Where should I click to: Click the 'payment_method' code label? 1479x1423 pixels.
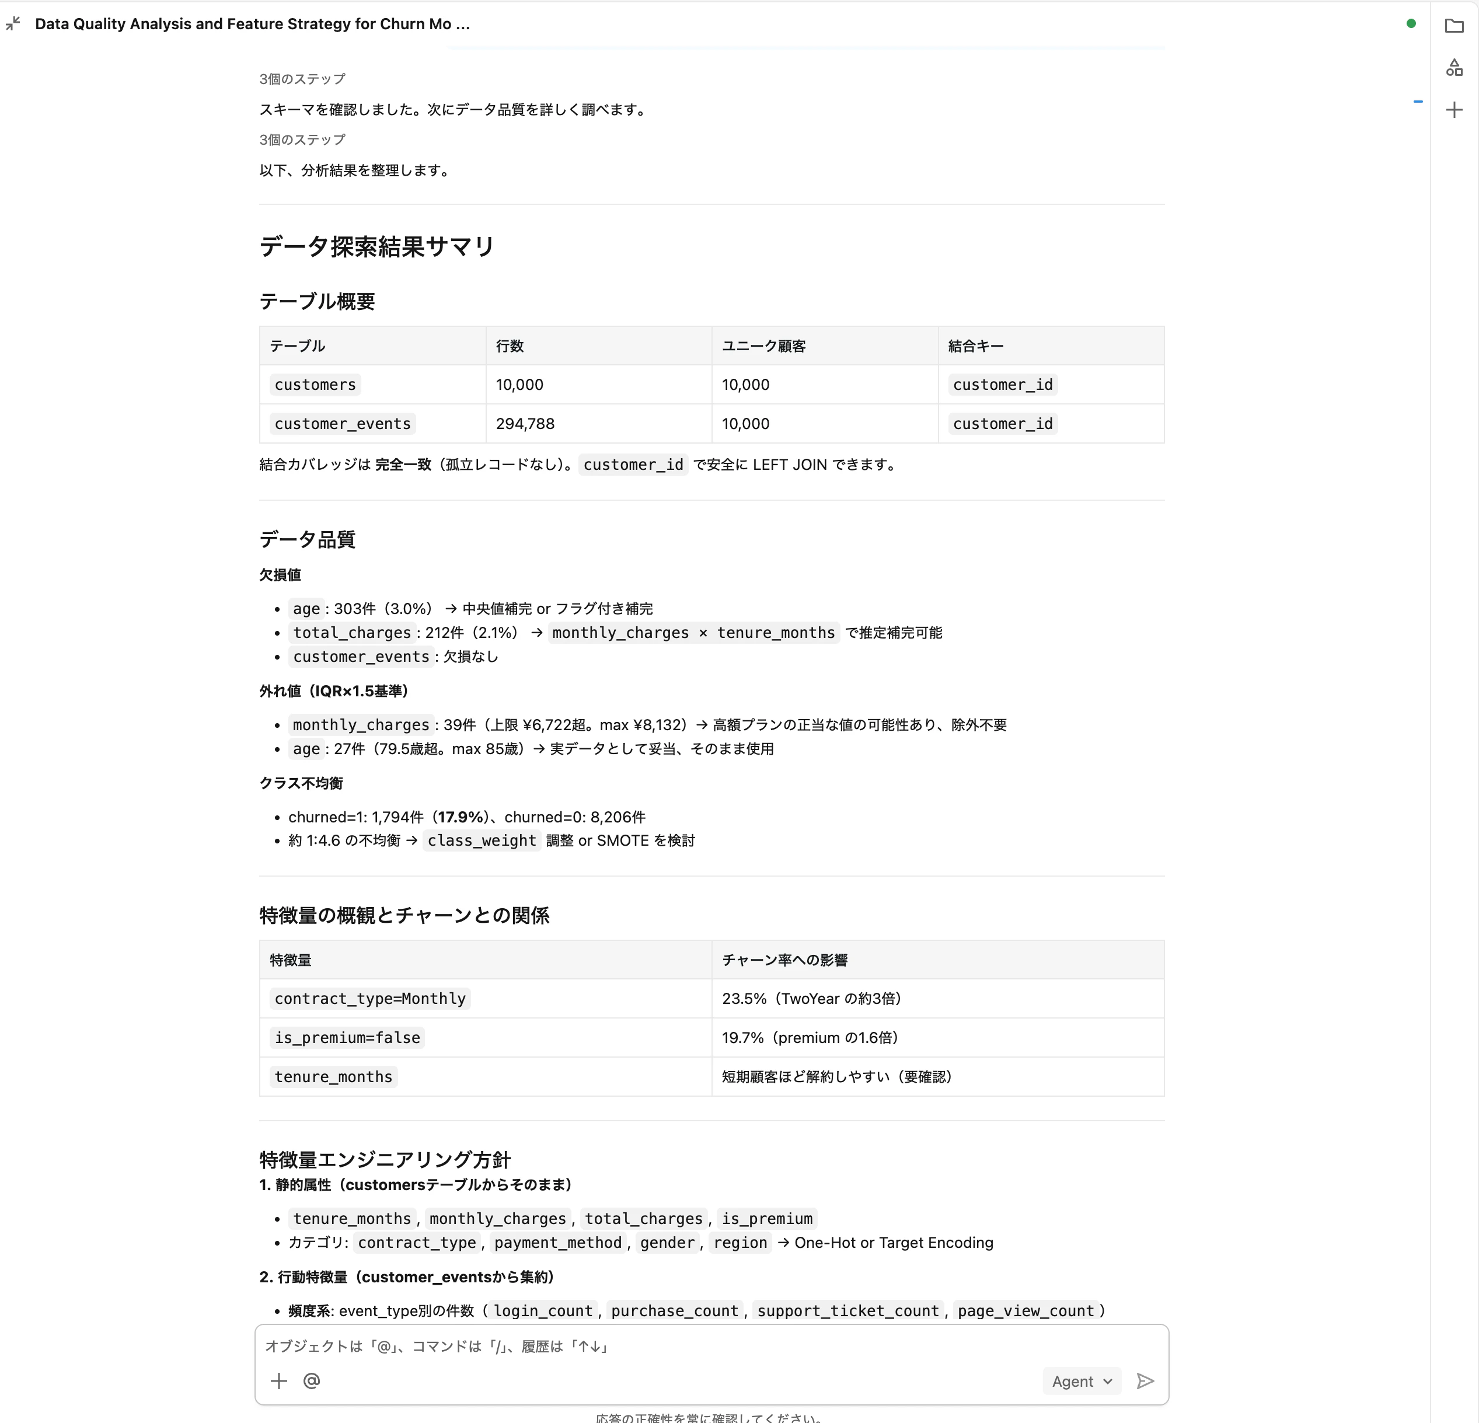tap(557, 1243)
